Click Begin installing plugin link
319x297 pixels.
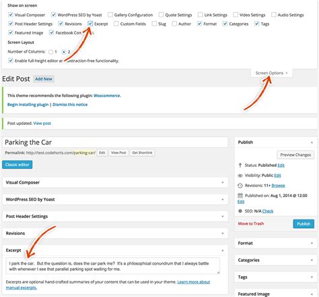coord(28,105)
